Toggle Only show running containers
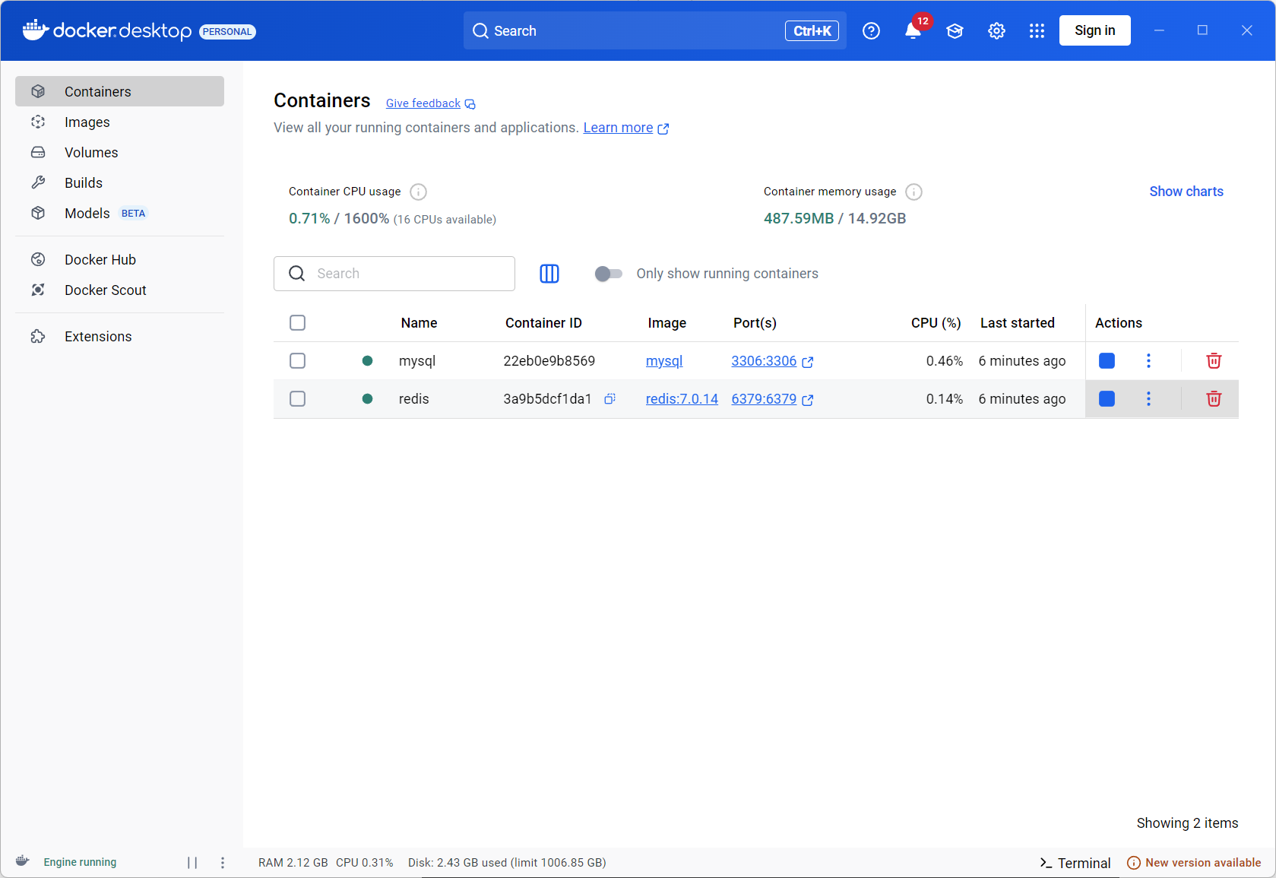This screenshot has width=1276, height=878. [608, 274]
